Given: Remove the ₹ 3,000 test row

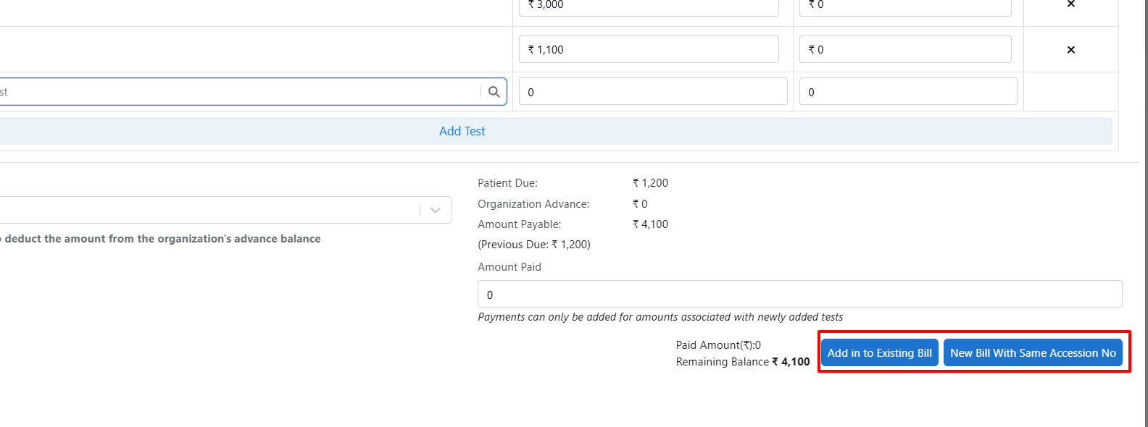Looking at the screenshot, I should (x=1070, y=4).
